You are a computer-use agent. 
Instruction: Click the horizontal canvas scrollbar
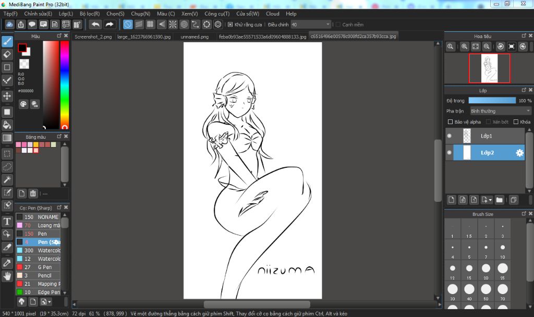point(257,304)
